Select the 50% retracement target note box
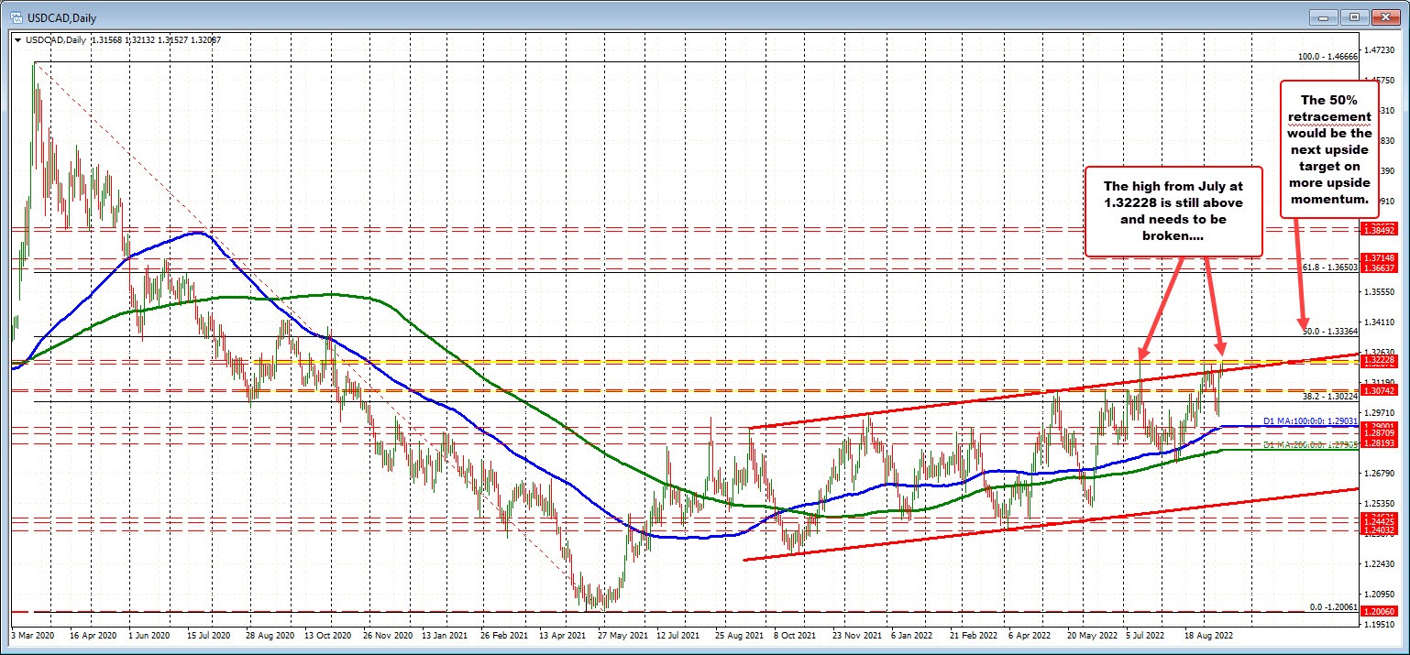The width and height of the screenshot is (1410, 655). click(x=1329, y=149)
